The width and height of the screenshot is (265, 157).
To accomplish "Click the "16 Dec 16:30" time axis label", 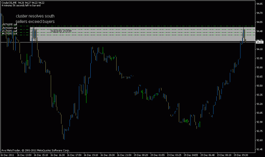I will point(58,155).
